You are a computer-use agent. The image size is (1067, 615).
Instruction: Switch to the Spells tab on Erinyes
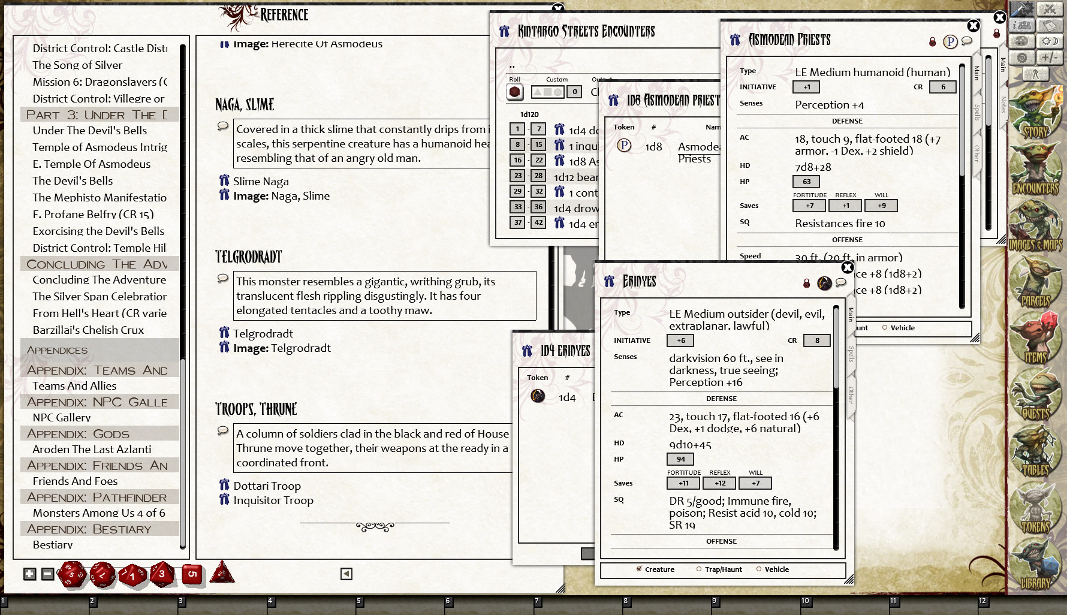pyautogui.click(x=852, y=355)
